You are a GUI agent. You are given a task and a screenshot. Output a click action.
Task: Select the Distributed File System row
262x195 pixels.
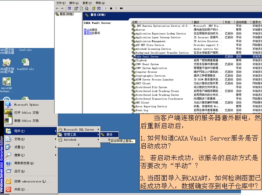[197, 87]
